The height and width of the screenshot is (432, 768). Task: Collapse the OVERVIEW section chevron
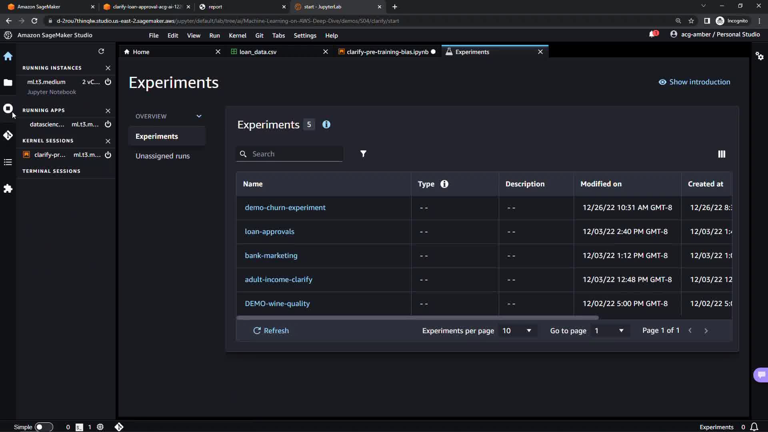(x=199, y=116)
